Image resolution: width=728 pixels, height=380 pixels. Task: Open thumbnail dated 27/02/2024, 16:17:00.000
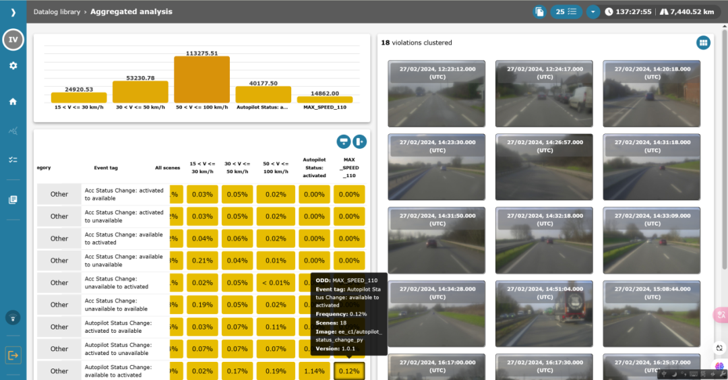(436, 367)
